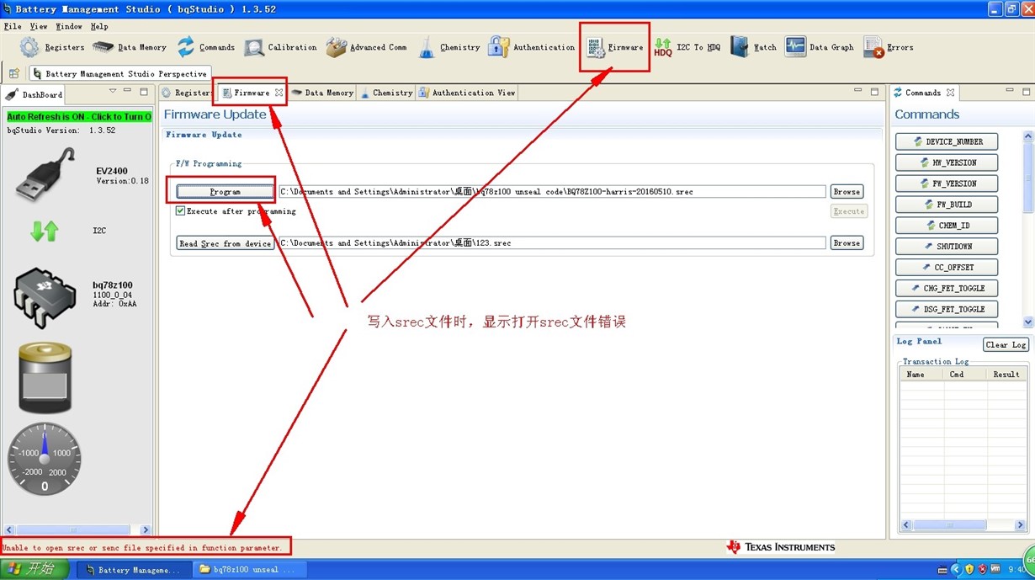Select I2C To HDQ tool
Screen dimensions: 1035x580
[x=687, y=47]
